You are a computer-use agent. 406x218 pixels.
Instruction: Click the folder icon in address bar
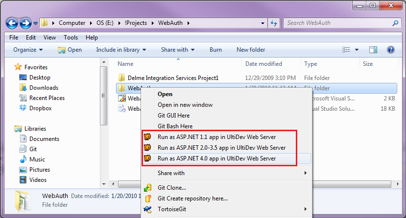(x=45, y=23)
